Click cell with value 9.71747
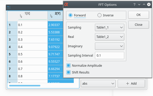This screenshot has height=96, width=153. [x=55, y=54]
